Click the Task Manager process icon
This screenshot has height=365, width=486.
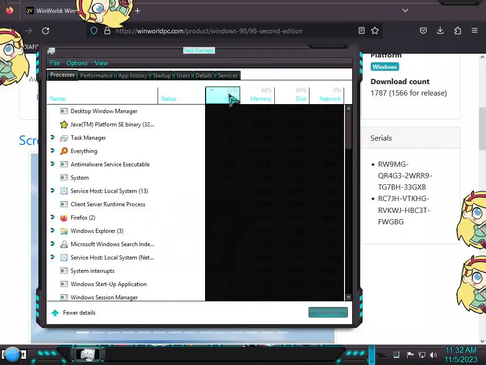click(x=64, y=138)
